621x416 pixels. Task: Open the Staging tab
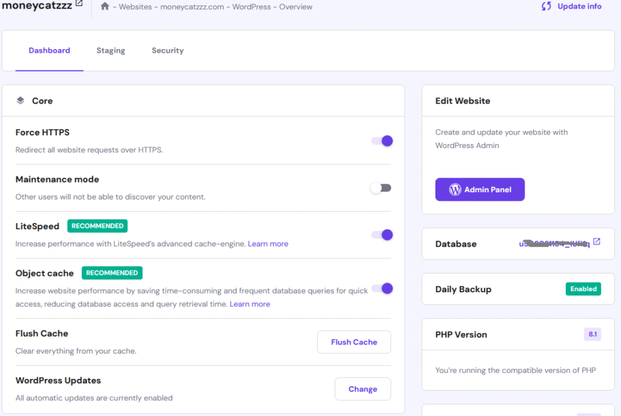click(x=111, y=50)
